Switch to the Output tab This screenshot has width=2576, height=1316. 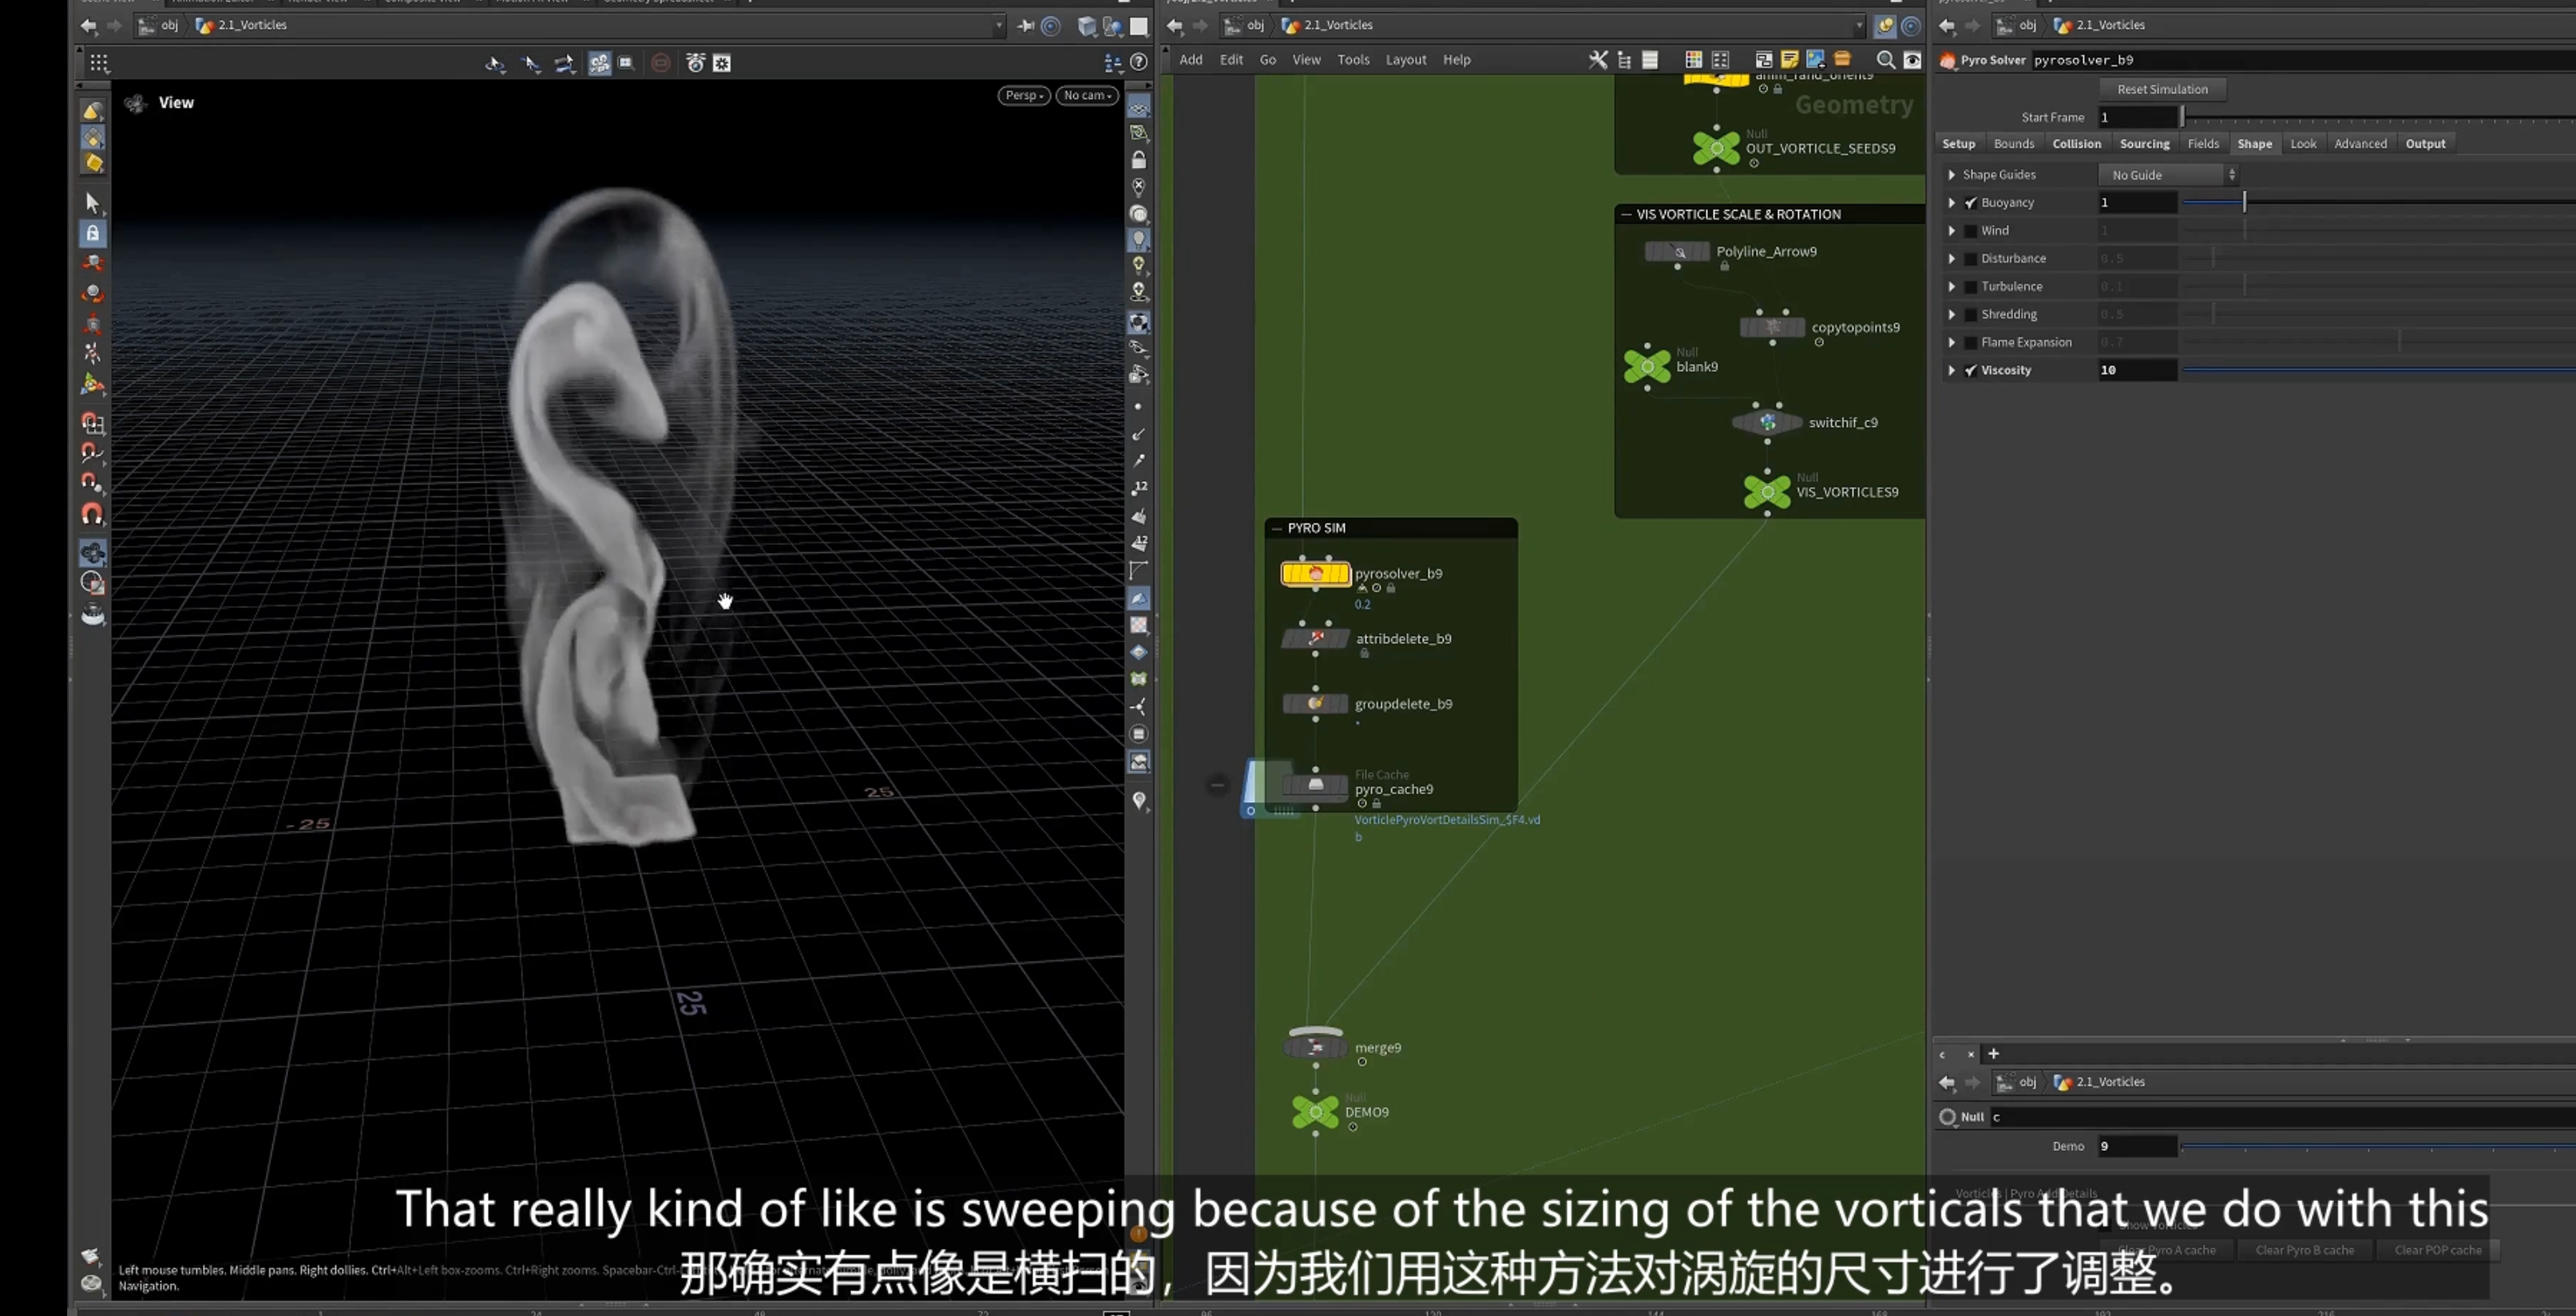tap(2425, 144)
